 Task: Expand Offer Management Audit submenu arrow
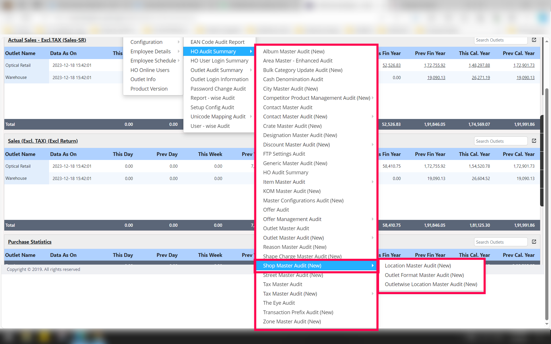[372, 219]
